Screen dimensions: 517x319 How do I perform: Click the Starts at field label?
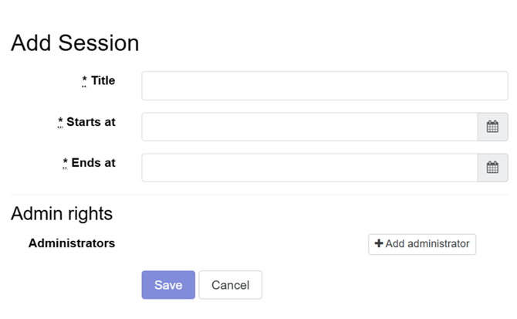[x=91, y=122]
